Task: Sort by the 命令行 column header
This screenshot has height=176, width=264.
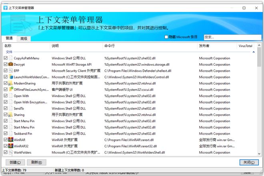Action: point(150,46)
